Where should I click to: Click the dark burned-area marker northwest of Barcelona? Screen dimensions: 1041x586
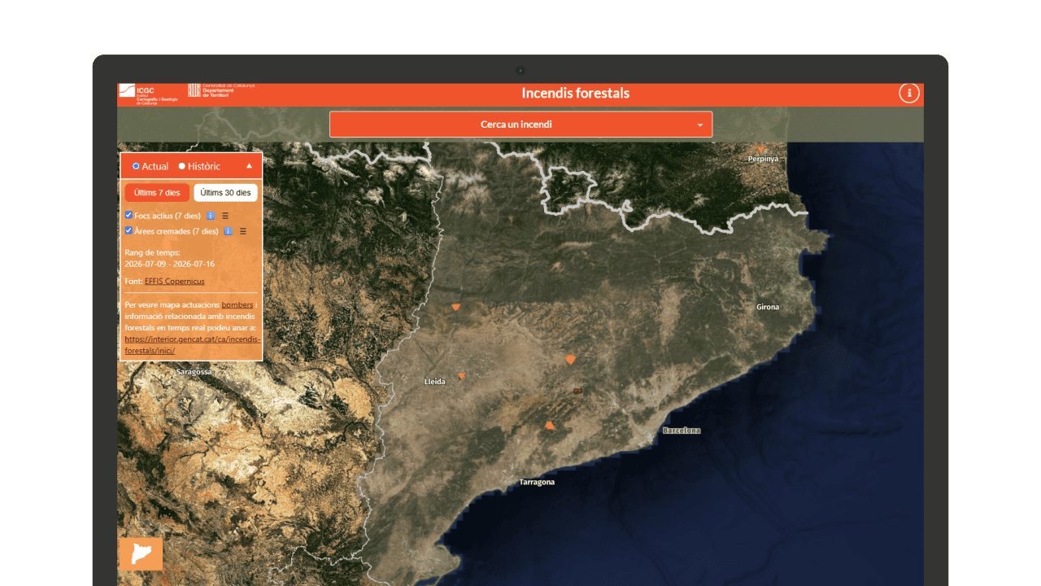coord(578,391)
